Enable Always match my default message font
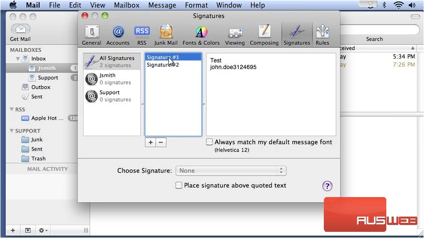Viewport: 424px width, 238px height. pos(209,142)
